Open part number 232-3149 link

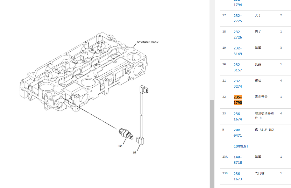point(238,51)
